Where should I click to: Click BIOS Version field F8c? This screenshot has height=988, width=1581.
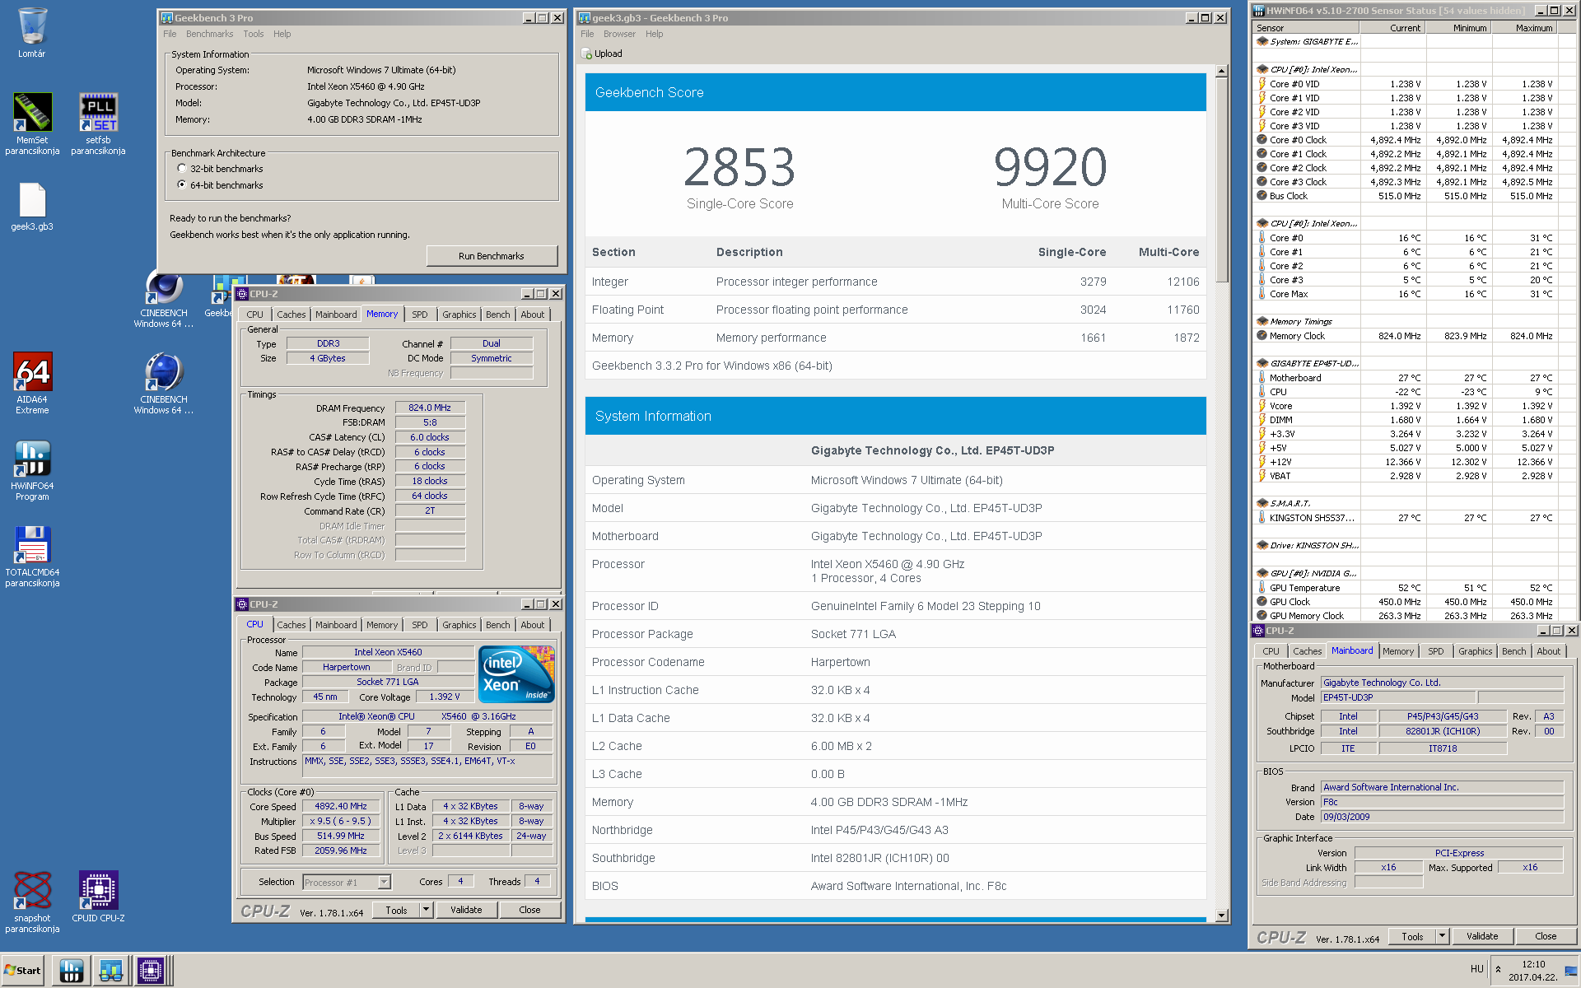(x=1442, y=802)
